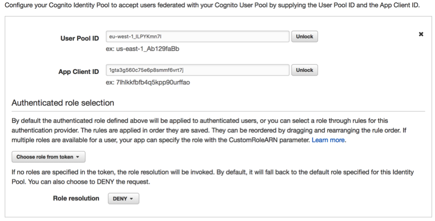
Task: Click the App Client ID input field
Action: click(x=198, y=70)
